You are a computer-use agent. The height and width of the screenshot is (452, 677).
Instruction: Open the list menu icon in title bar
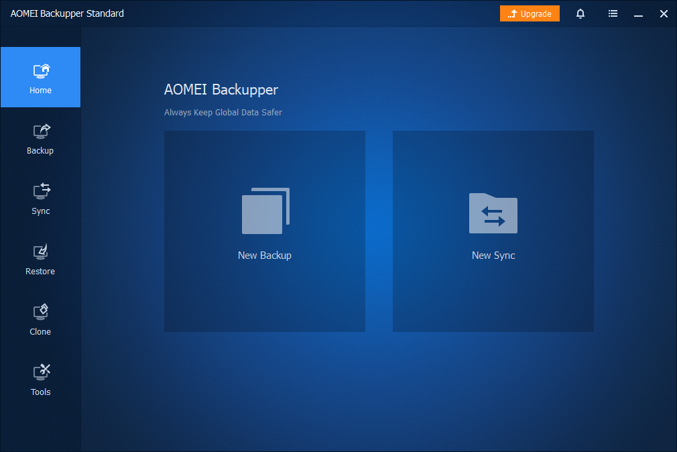pos(613,13)
